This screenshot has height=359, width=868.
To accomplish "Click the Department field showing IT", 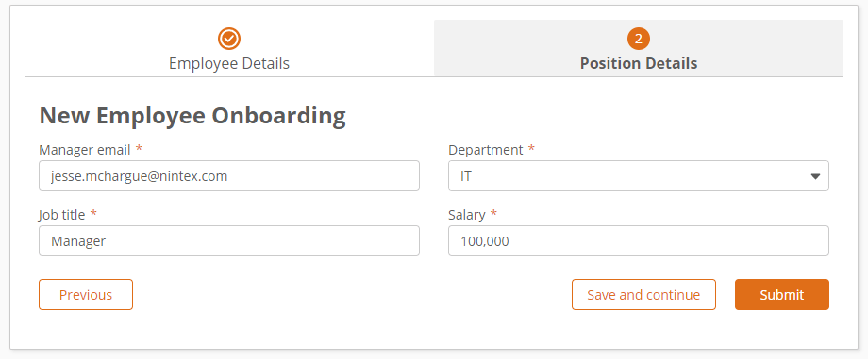I will tap(639, 176).
